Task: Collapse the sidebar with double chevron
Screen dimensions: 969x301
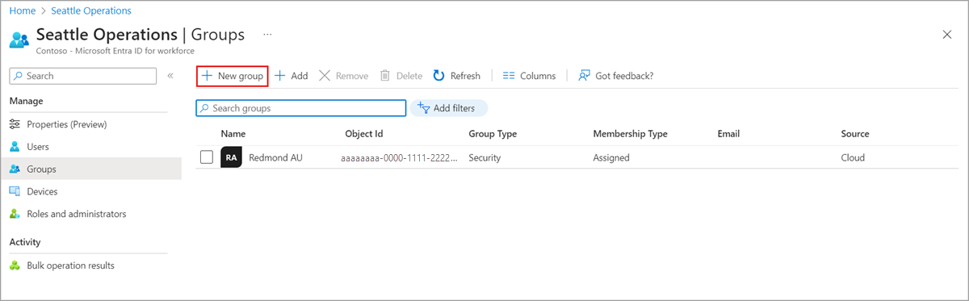Action: pyautogui.click(x=170, y=76)
